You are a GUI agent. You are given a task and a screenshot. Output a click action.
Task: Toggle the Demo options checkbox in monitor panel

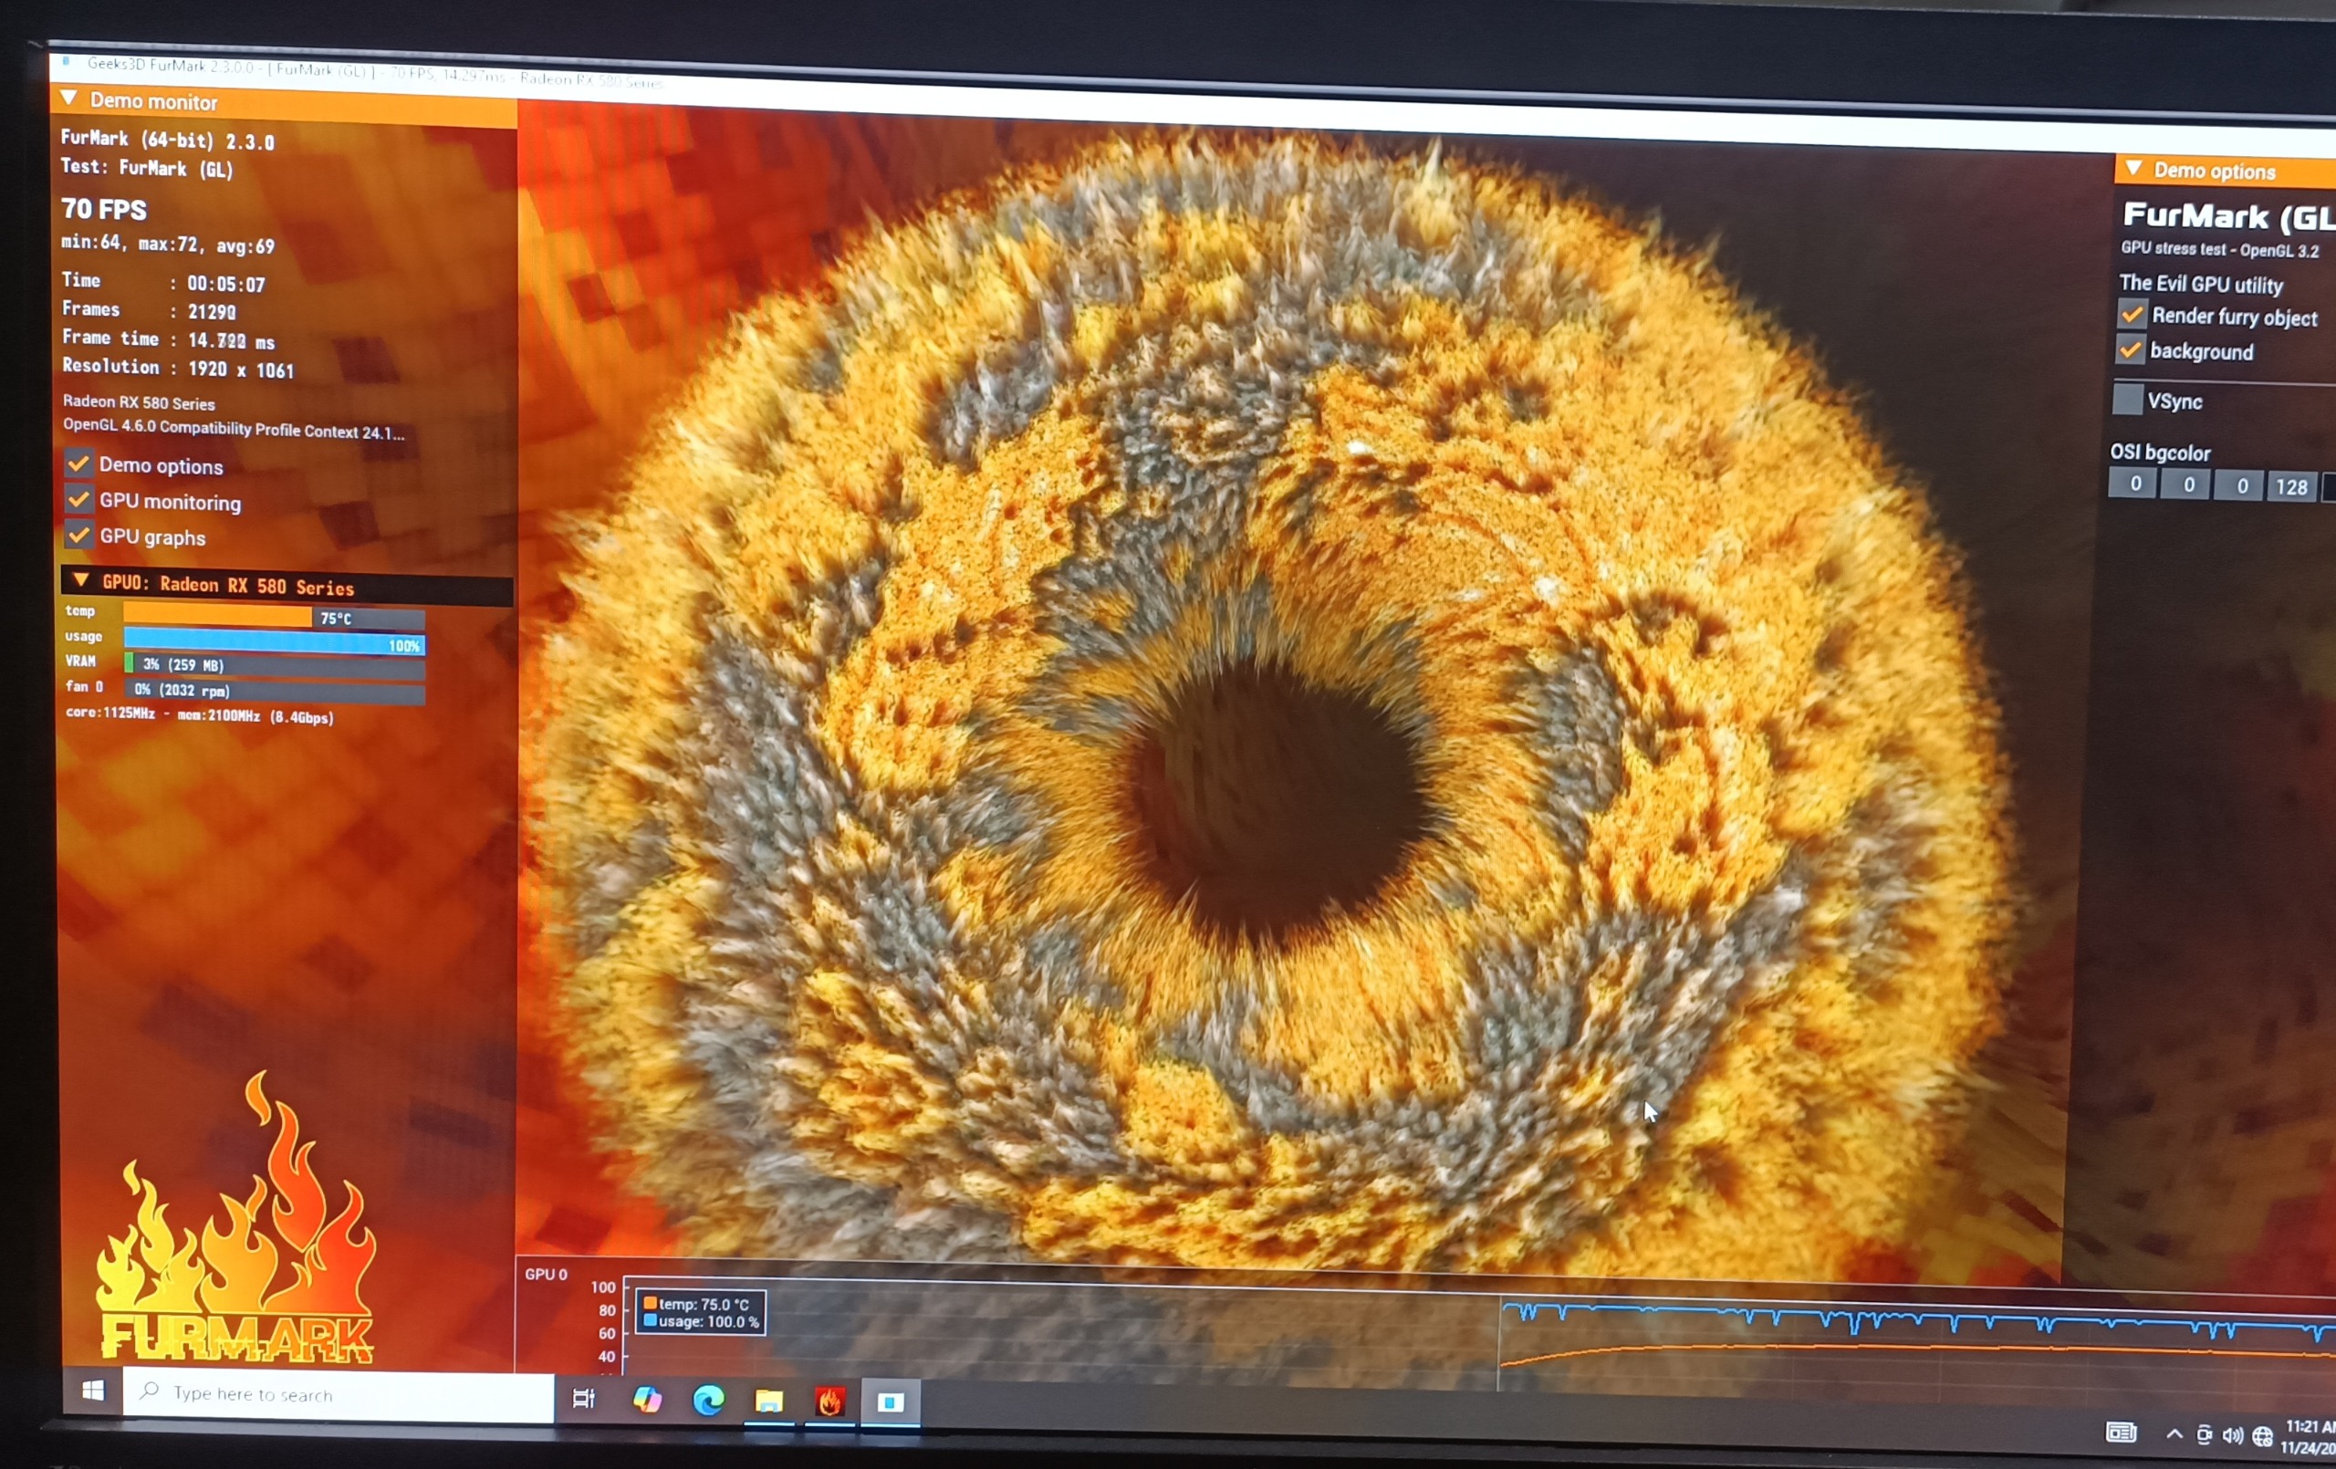[78, 464]
